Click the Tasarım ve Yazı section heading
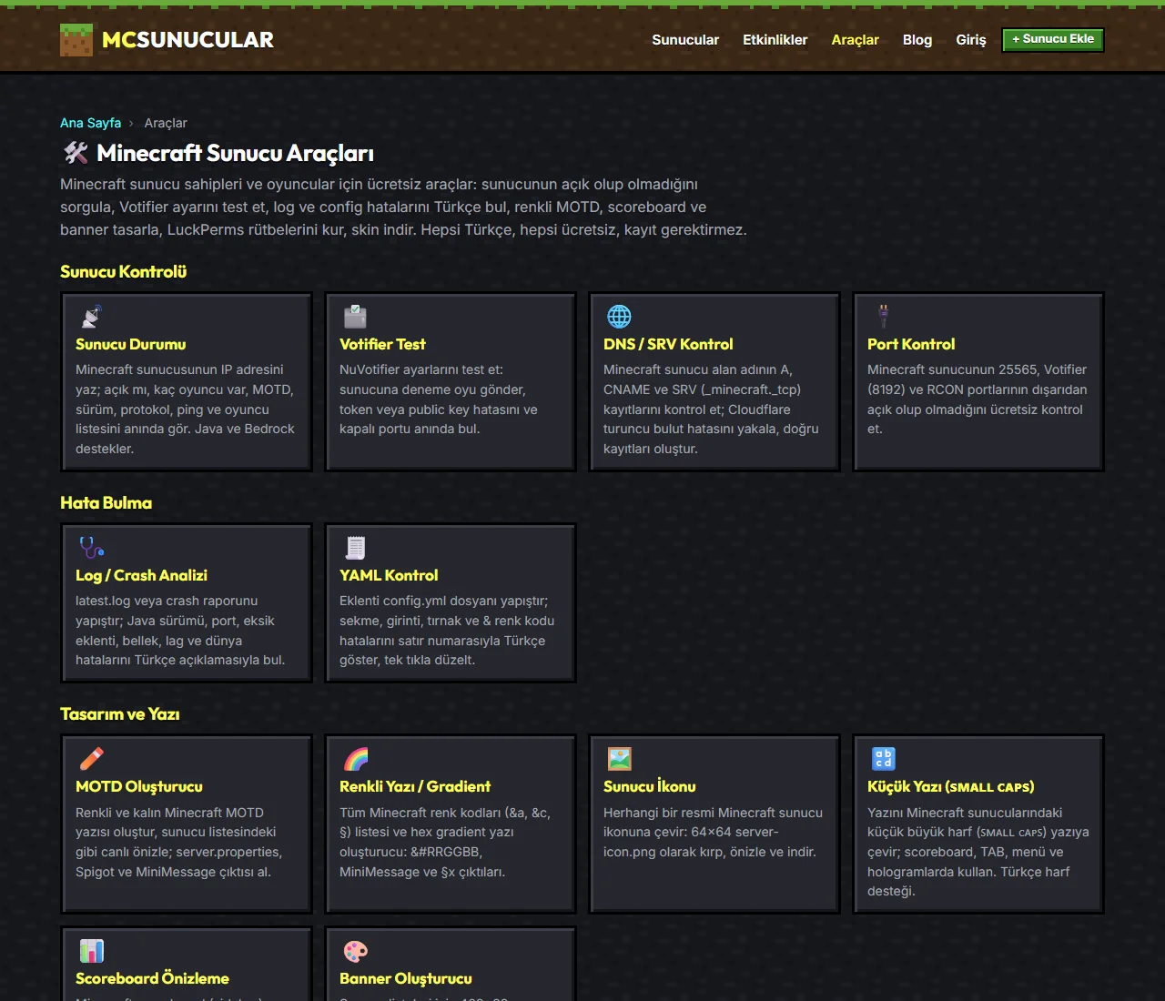 [119, 713]
